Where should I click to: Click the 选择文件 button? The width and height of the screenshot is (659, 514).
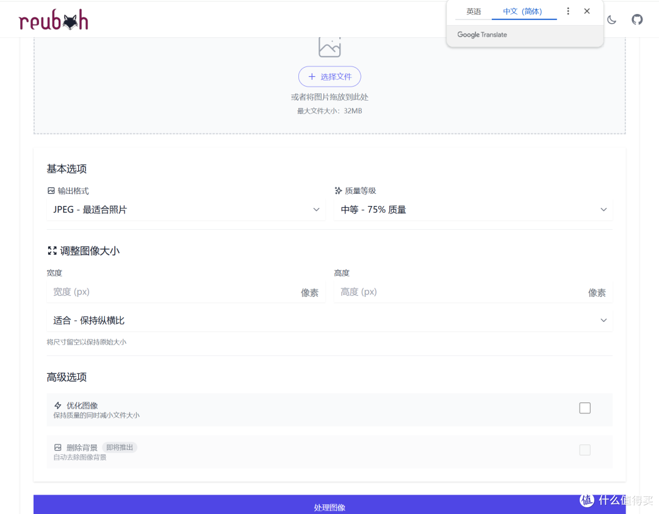pyautogui.click(x=329, y=76)
